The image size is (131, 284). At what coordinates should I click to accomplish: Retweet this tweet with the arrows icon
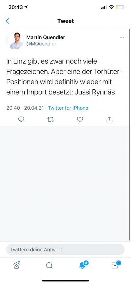point(51,119)
